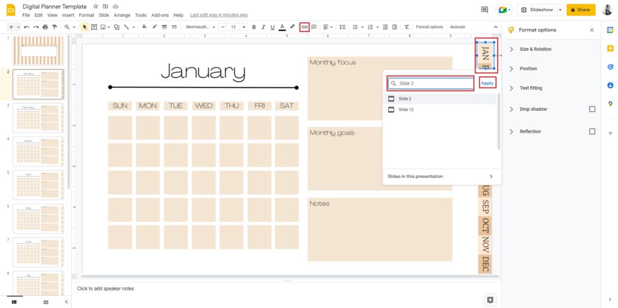Click Decrease indent icon
Viewport: 618px width, 308px height.
385,27
